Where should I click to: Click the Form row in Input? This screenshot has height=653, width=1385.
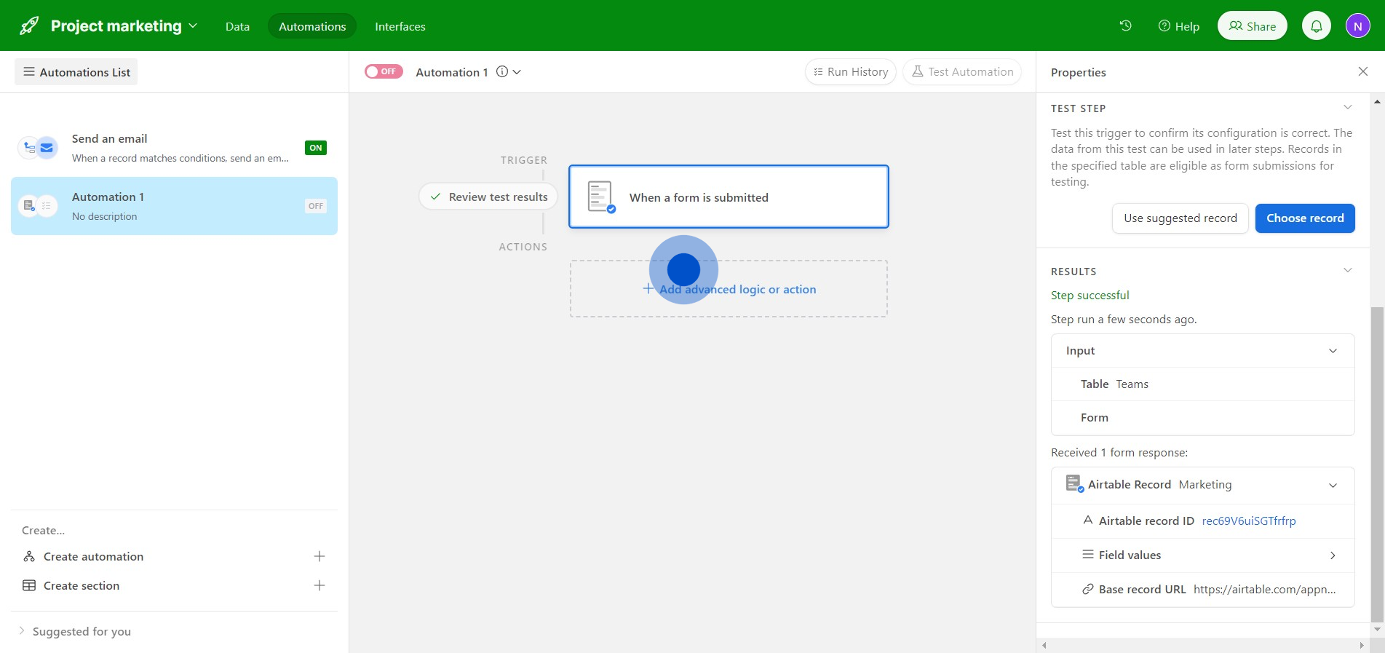click(1202, 418)
